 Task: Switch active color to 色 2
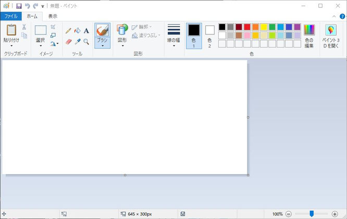click(209, 34)
